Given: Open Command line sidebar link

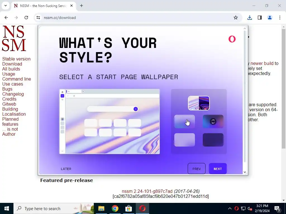Looking at the screenshot, I should pyautogui.click(x=16, y=79).
